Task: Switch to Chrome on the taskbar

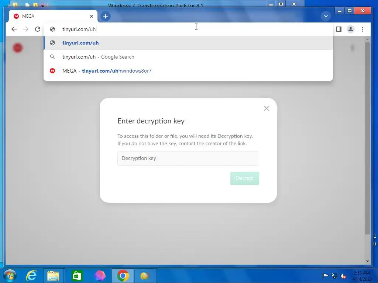Action: pos(123,276)
